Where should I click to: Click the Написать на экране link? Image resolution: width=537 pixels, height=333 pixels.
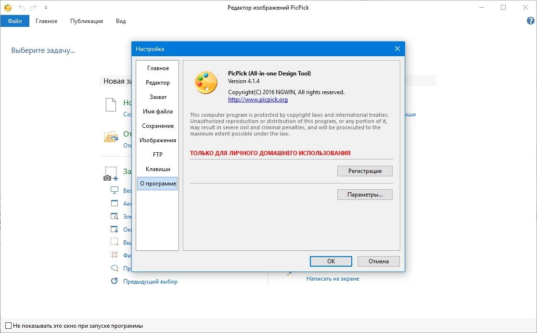332,279
